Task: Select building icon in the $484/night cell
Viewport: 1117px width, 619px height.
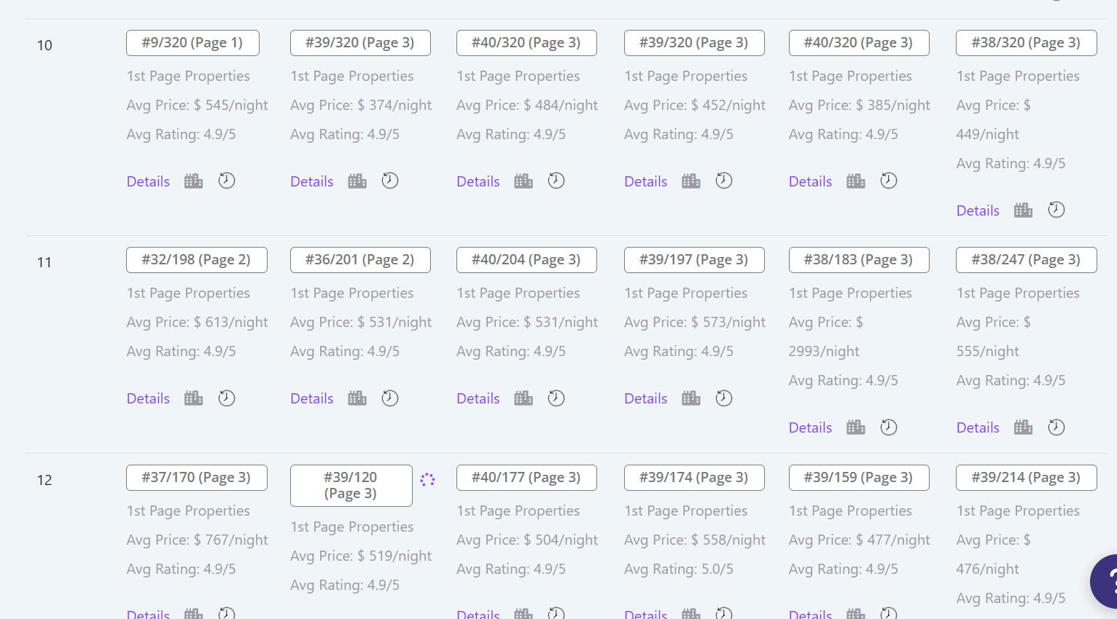Action: click(x=524, y=181)
